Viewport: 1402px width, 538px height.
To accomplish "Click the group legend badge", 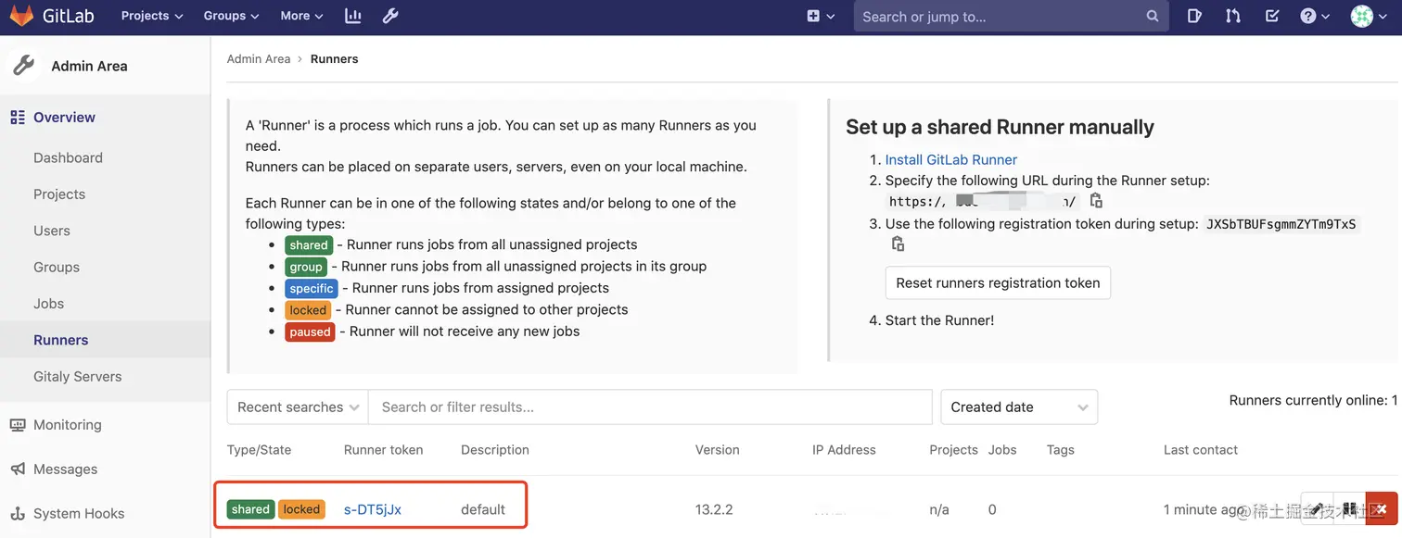I will (306, 267).
